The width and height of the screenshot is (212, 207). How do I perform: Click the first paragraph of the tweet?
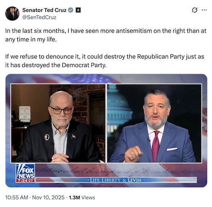click(x=106, y=35)
